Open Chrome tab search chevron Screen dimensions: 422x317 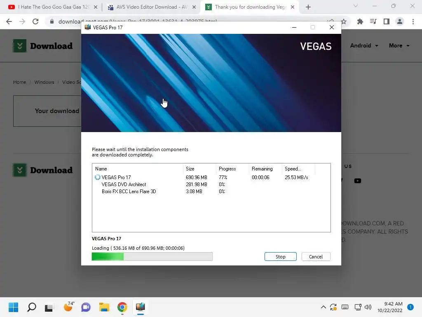click(356, 6)
